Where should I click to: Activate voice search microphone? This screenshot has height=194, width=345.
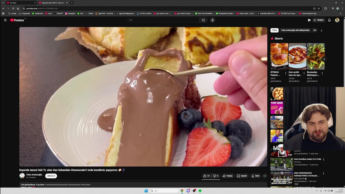(212, 20)
